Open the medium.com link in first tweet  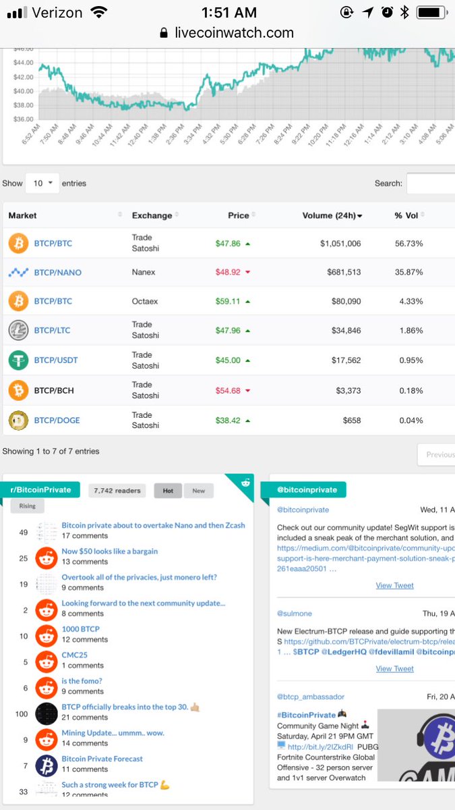point(366,558)
